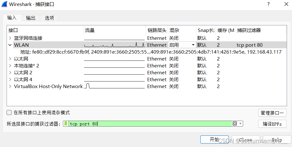Click the VirtualBox Host-Only Network traffic graph

[114, 87]
